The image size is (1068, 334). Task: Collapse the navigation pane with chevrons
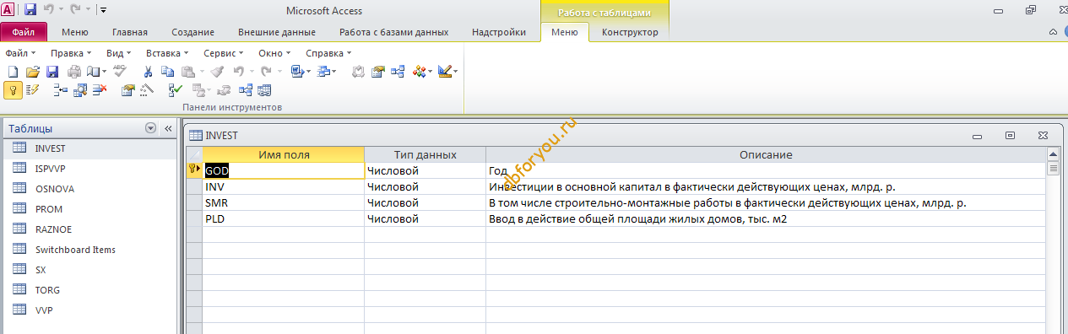click(167, 129)
